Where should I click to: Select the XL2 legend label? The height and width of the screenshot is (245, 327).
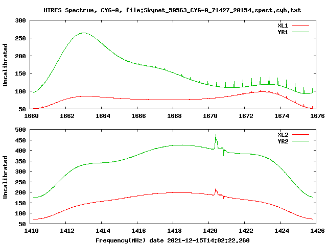(x=283, y=135)
